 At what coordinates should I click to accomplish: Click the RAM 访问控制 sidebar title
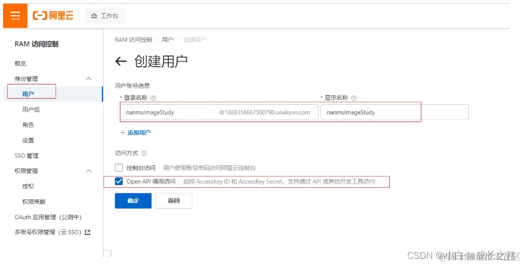tap(36, 44)
